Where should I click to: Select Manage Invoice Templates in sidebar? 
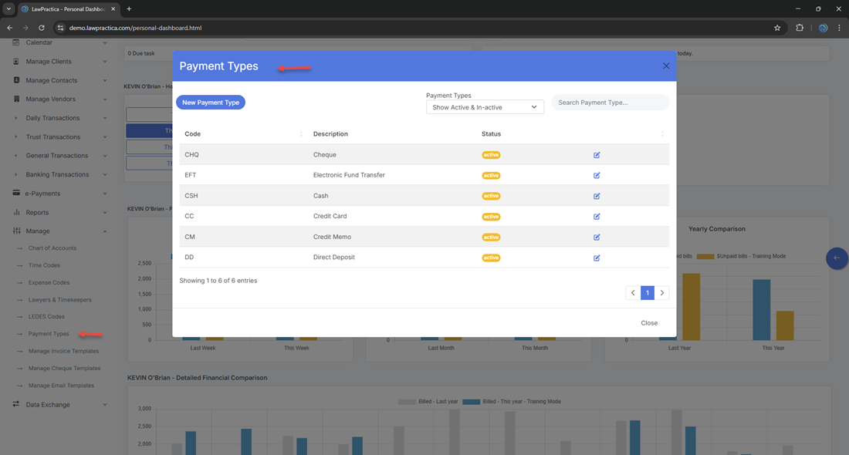pos(63,351)
